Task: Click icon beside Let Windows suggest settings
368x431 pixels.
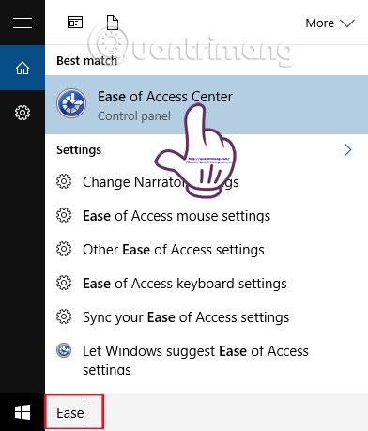Action: tap(64, 350)
